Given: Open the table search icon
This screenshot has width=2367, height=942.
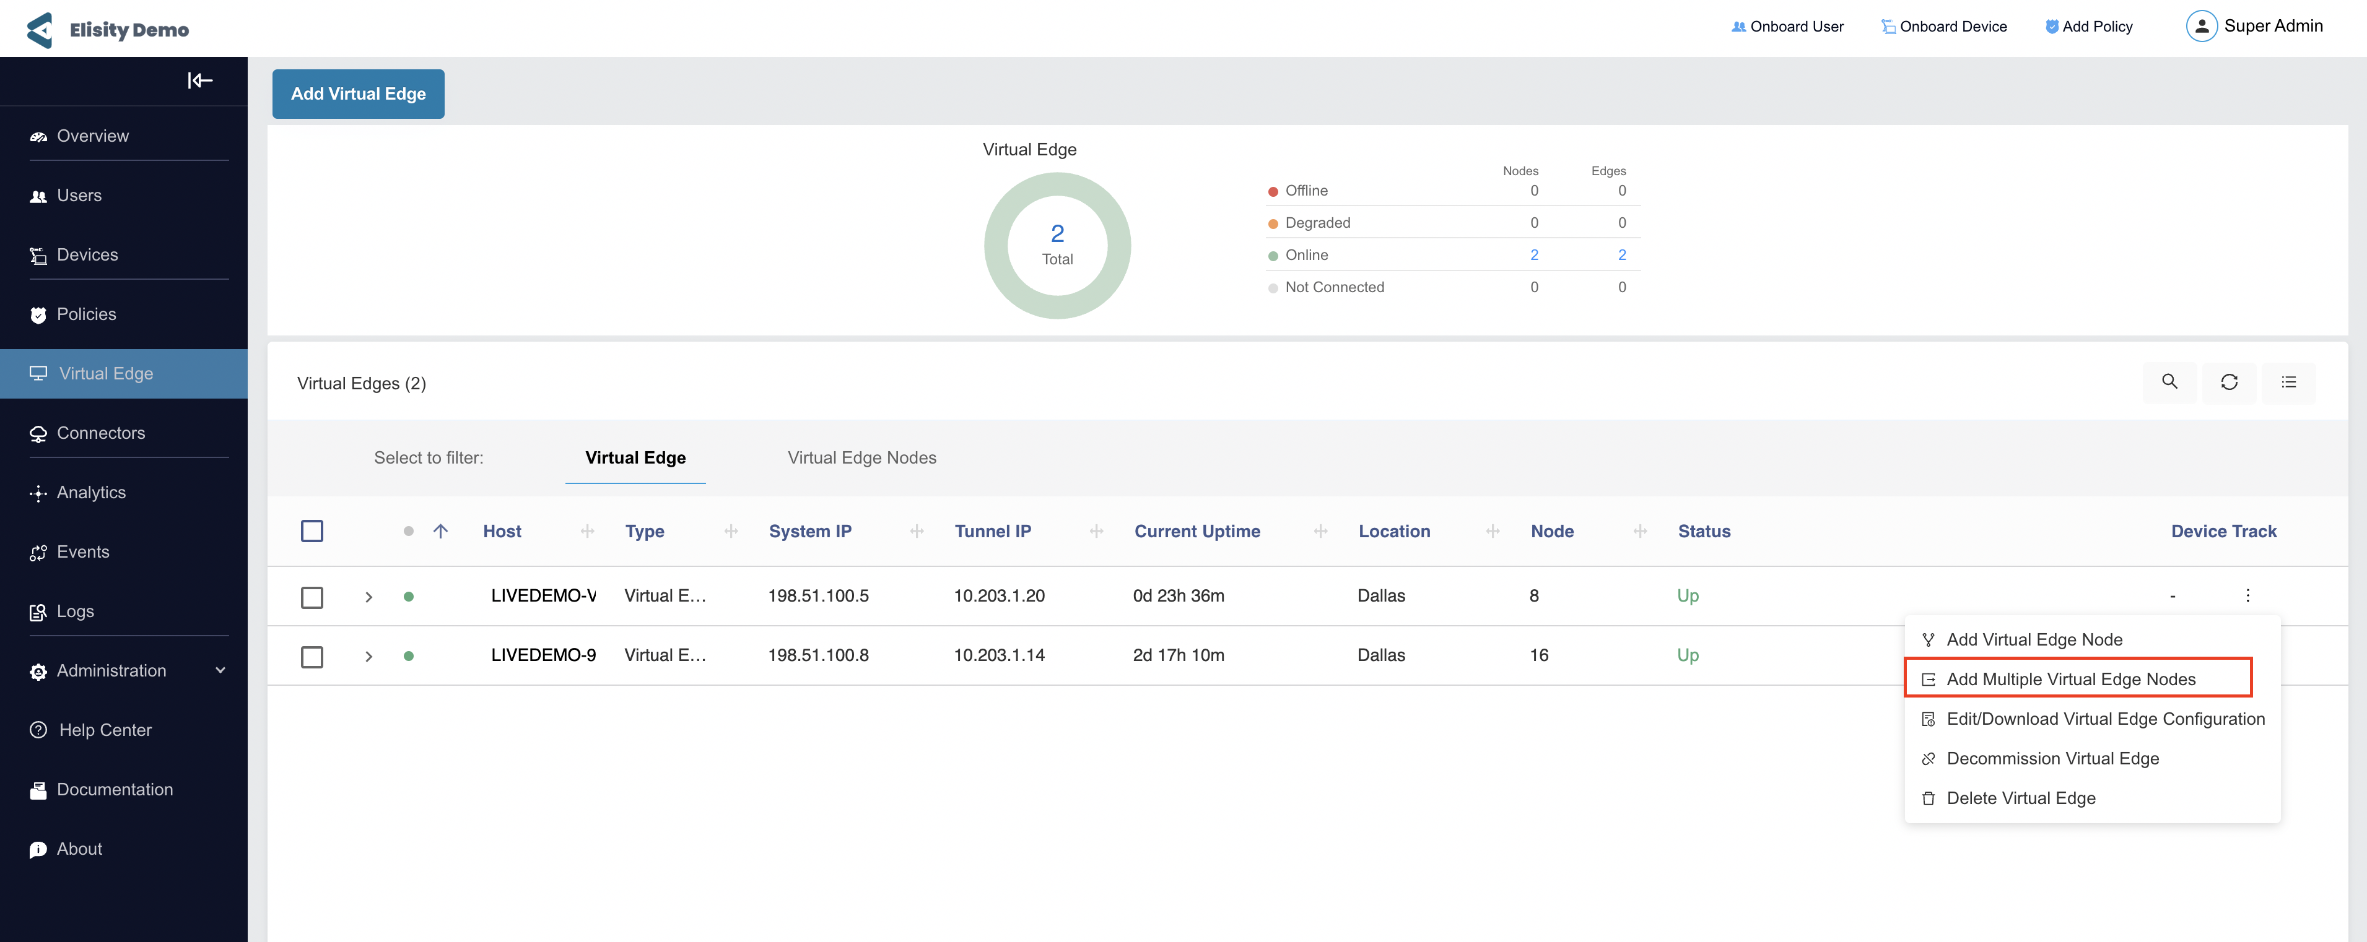Looking at the screenshot, I should tap(2169, 382).
